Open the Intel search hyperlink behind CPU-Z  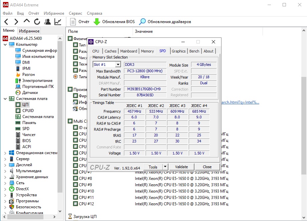click(240, 102)
